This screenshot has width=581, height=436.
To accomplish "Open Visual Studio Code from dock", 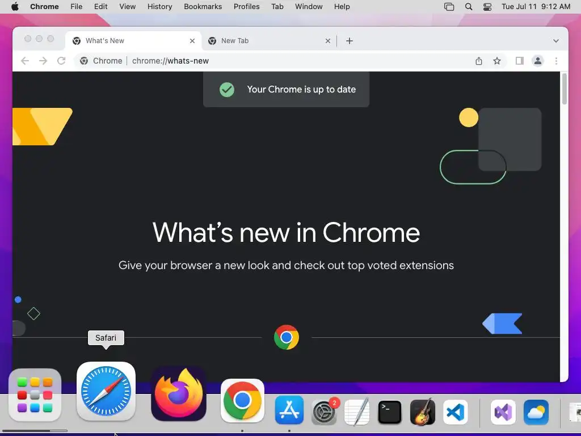I will point(456,412).
